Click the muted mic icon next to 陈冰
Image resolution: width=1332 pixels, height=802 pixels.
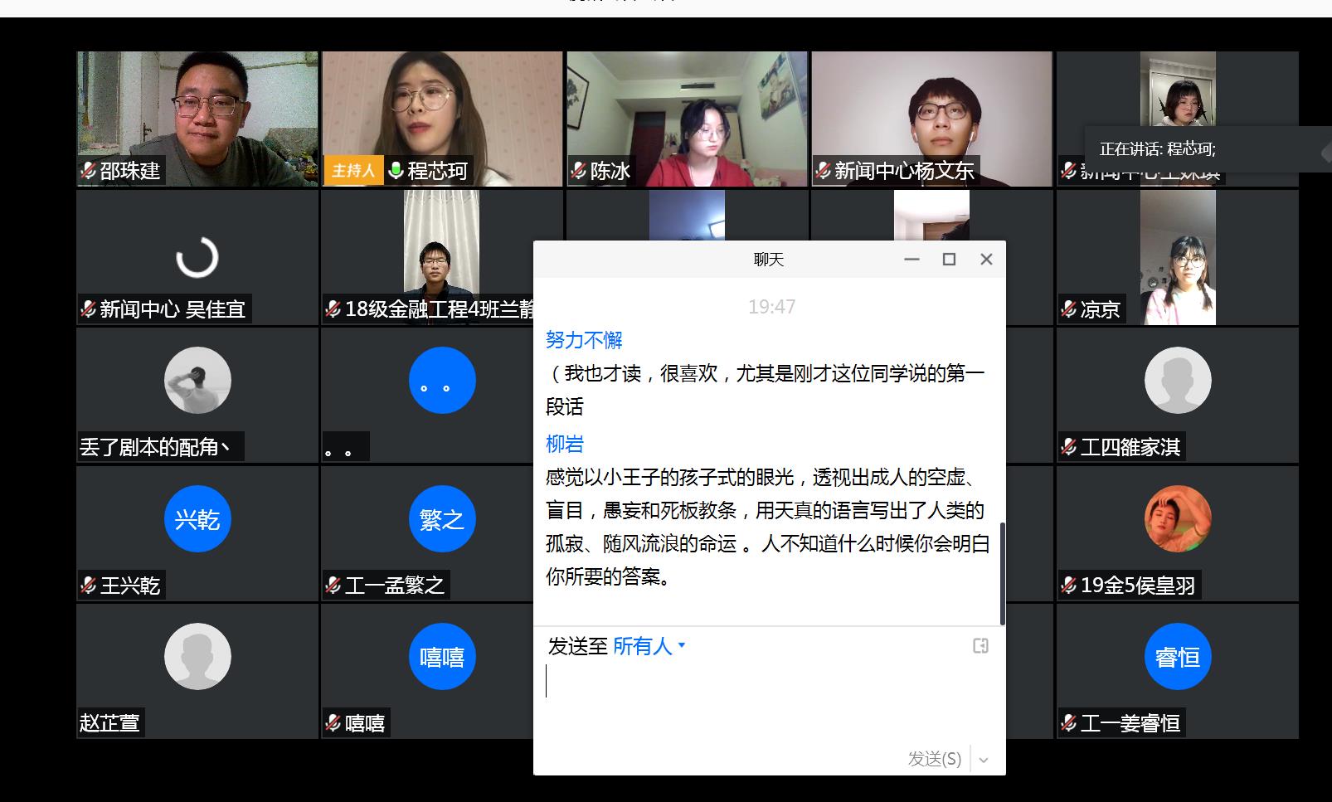point(579,171)
